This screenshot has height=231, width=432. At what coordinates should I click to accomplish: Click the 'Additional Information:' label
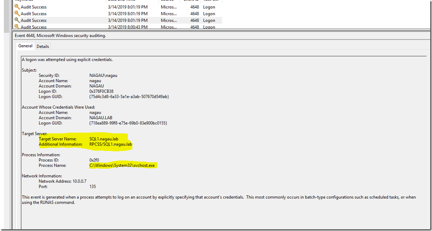[x=60, y=144]
